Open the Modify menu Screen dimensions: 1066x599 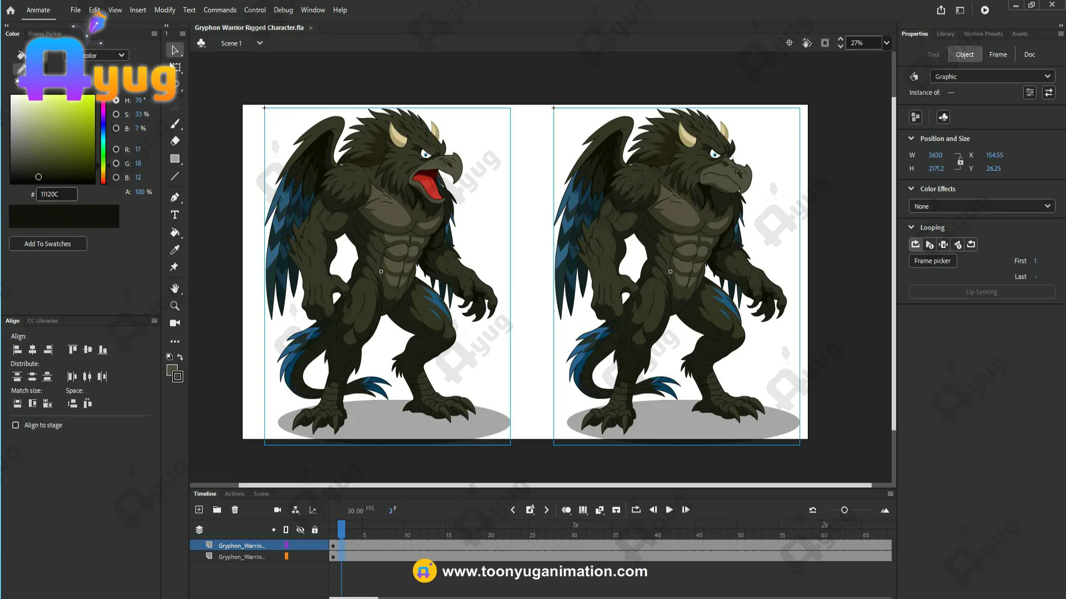click(164, 10)
